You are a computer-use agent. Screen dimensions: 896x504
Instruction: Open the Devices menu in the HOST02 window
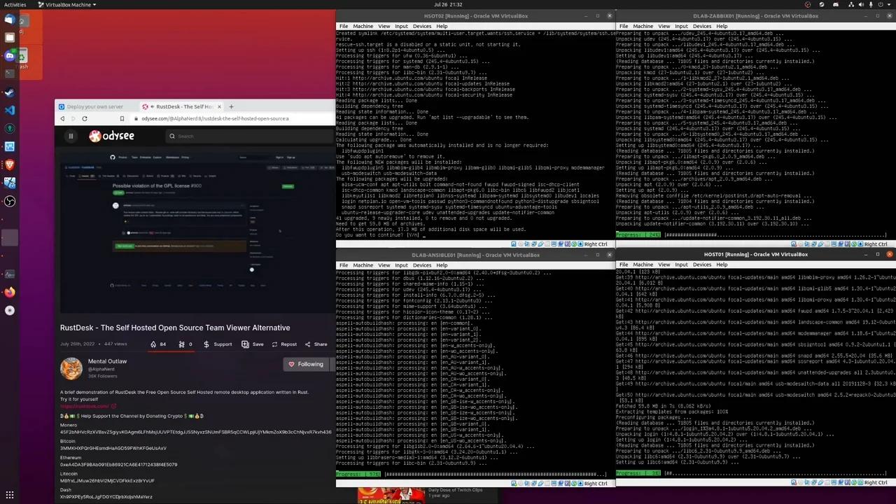(x=422, y=26)
